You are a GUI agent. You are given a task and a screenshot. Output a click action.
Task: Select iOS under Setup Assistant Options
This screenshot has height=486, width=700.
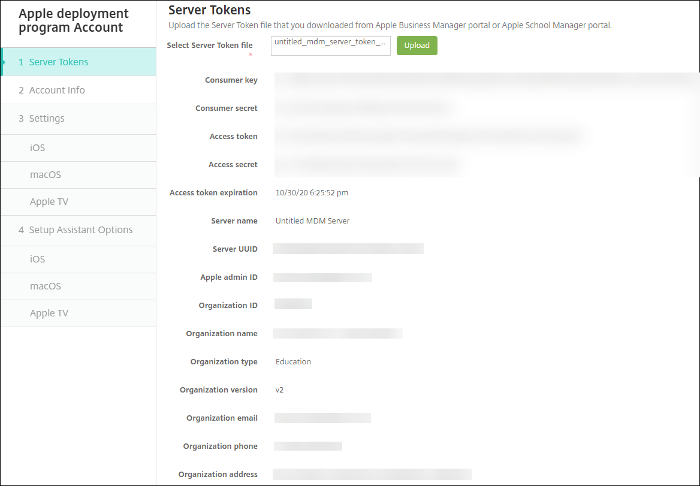tap(37, 259)
